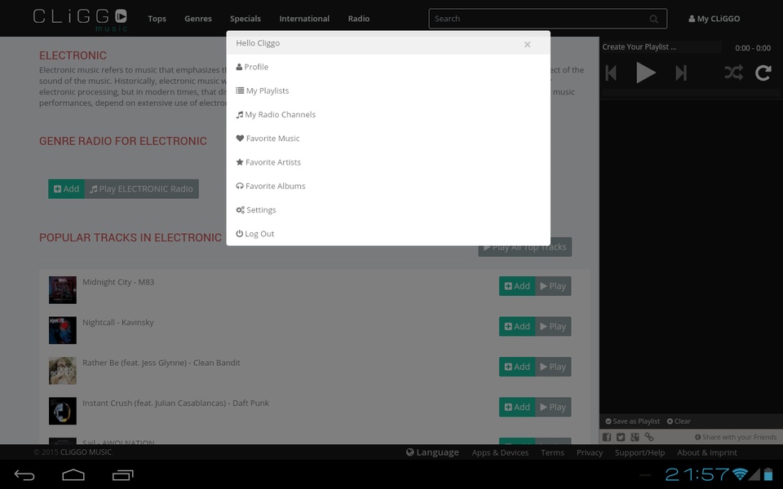Toggle repeat mode in the player
The image size is (783, 489).
[763, 73]
